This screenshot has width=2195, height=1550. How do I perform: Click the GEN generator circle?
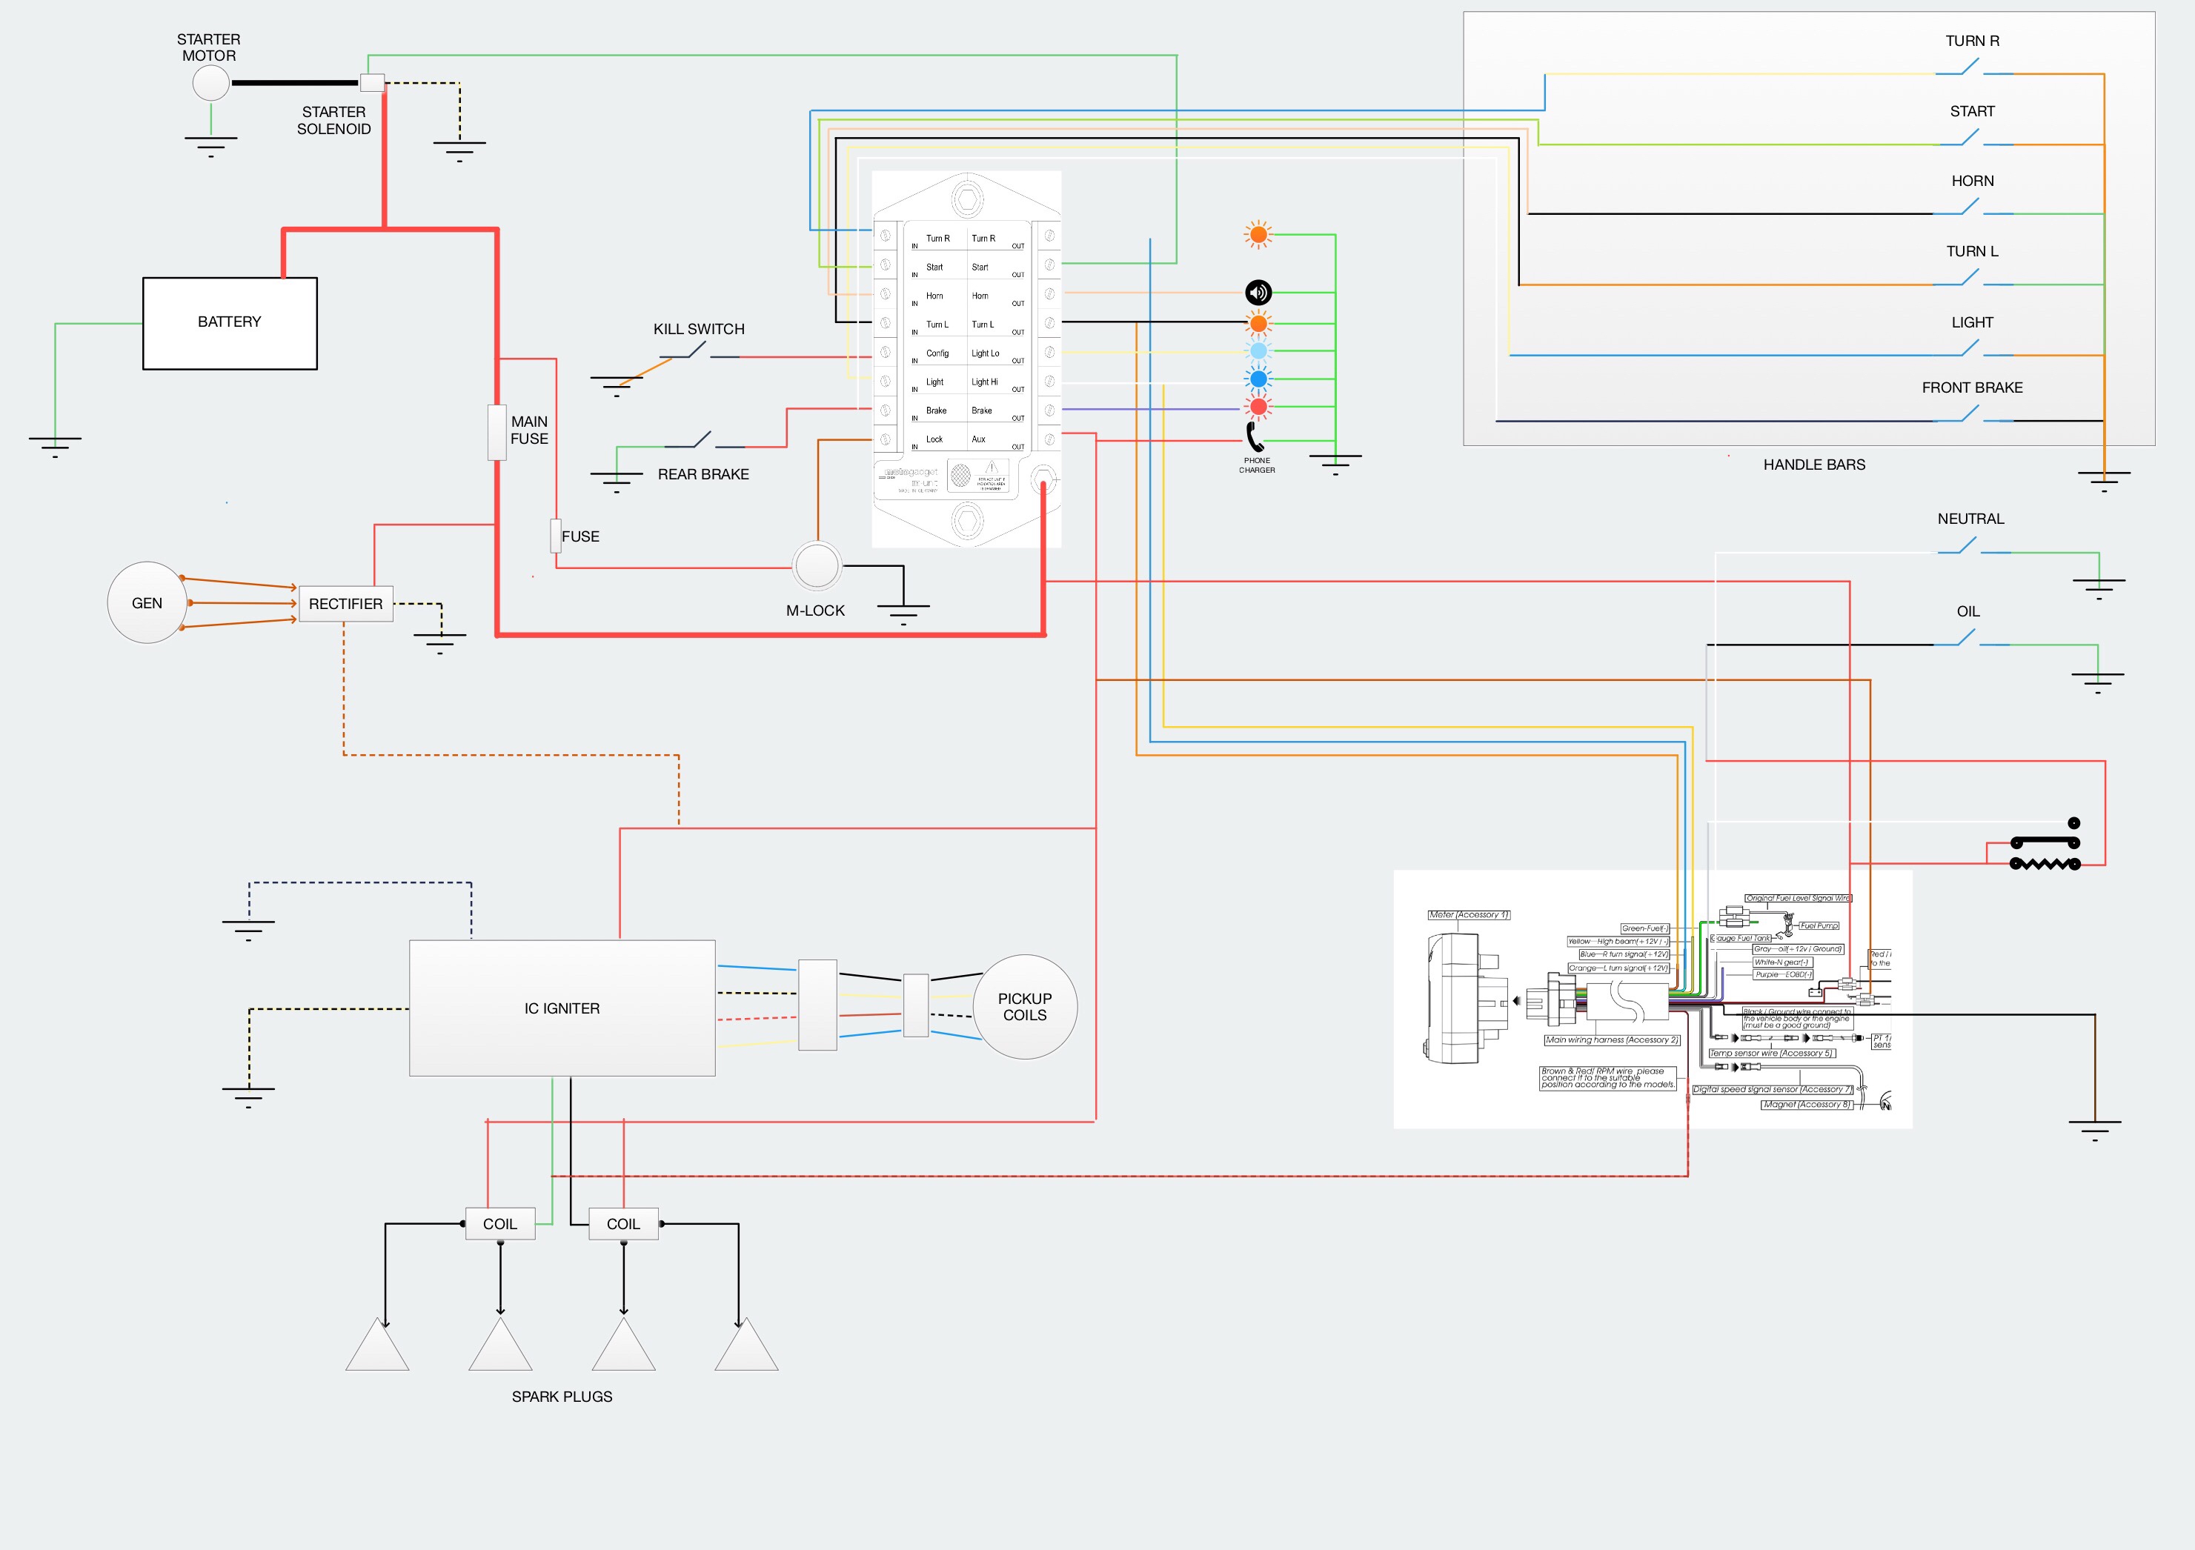click(x=146, y=602)
